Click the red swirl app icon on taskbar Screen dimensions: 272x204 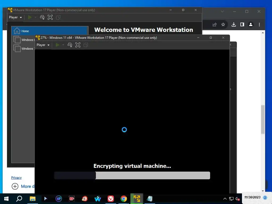point(85,199)
